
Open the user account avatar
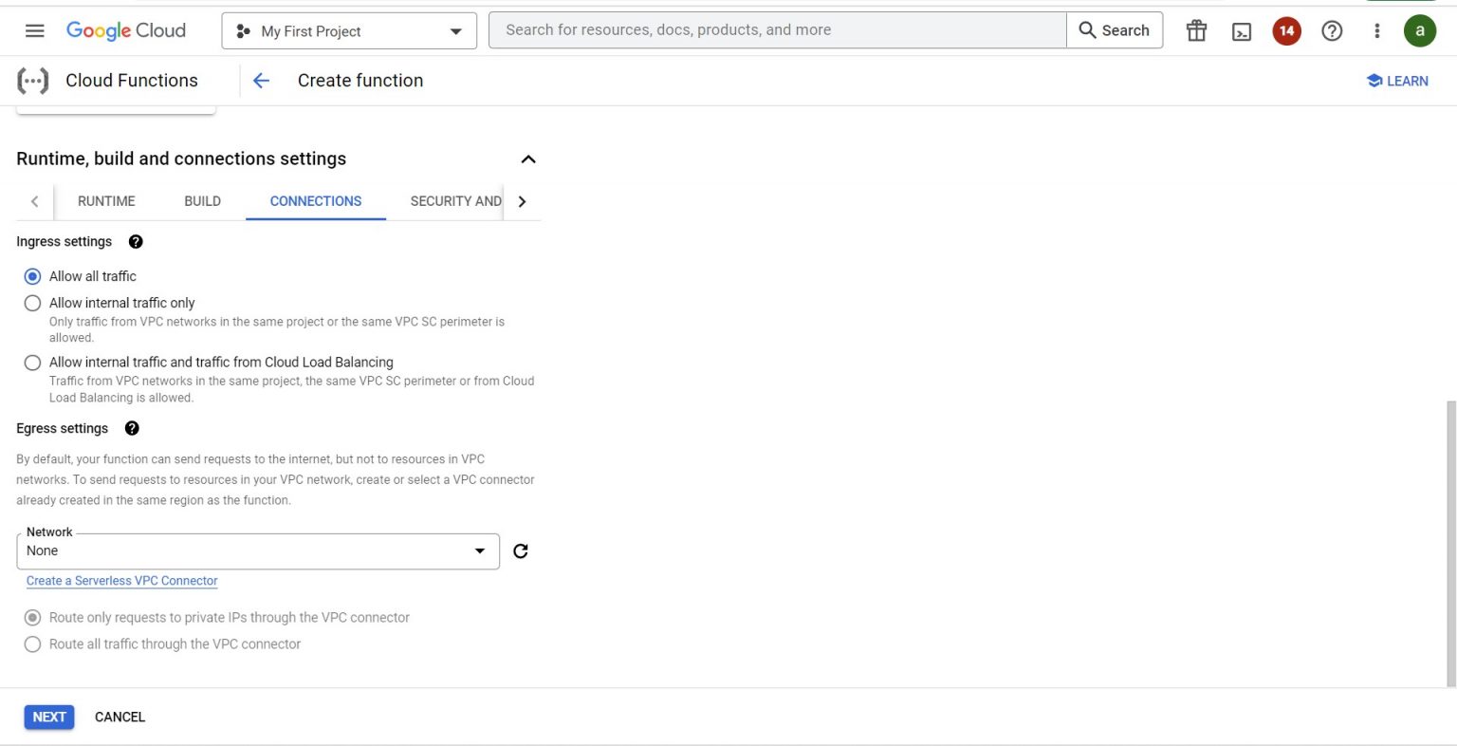click(x=1419, y=30)
